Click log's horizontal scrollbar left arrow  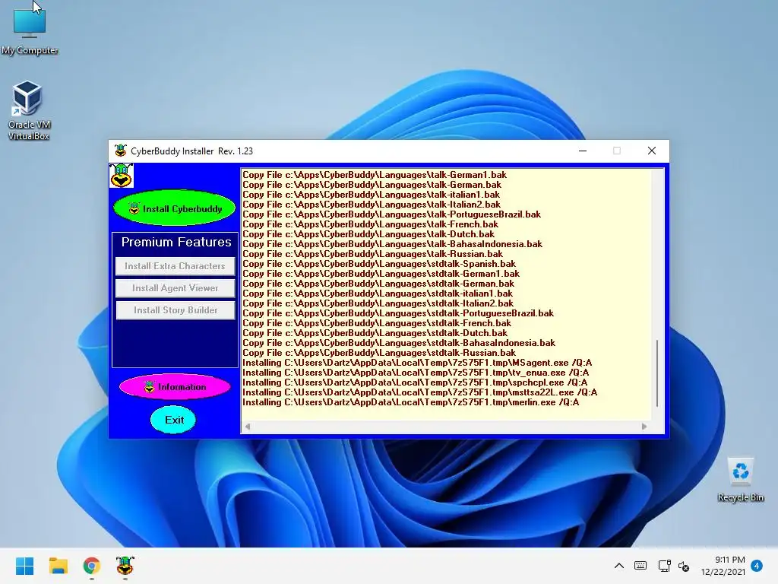coord(248,427)
